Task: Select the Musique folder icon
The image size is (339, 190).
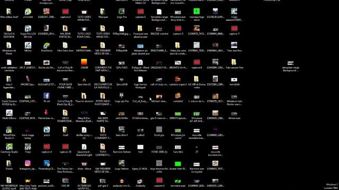Action: [103, 12]
